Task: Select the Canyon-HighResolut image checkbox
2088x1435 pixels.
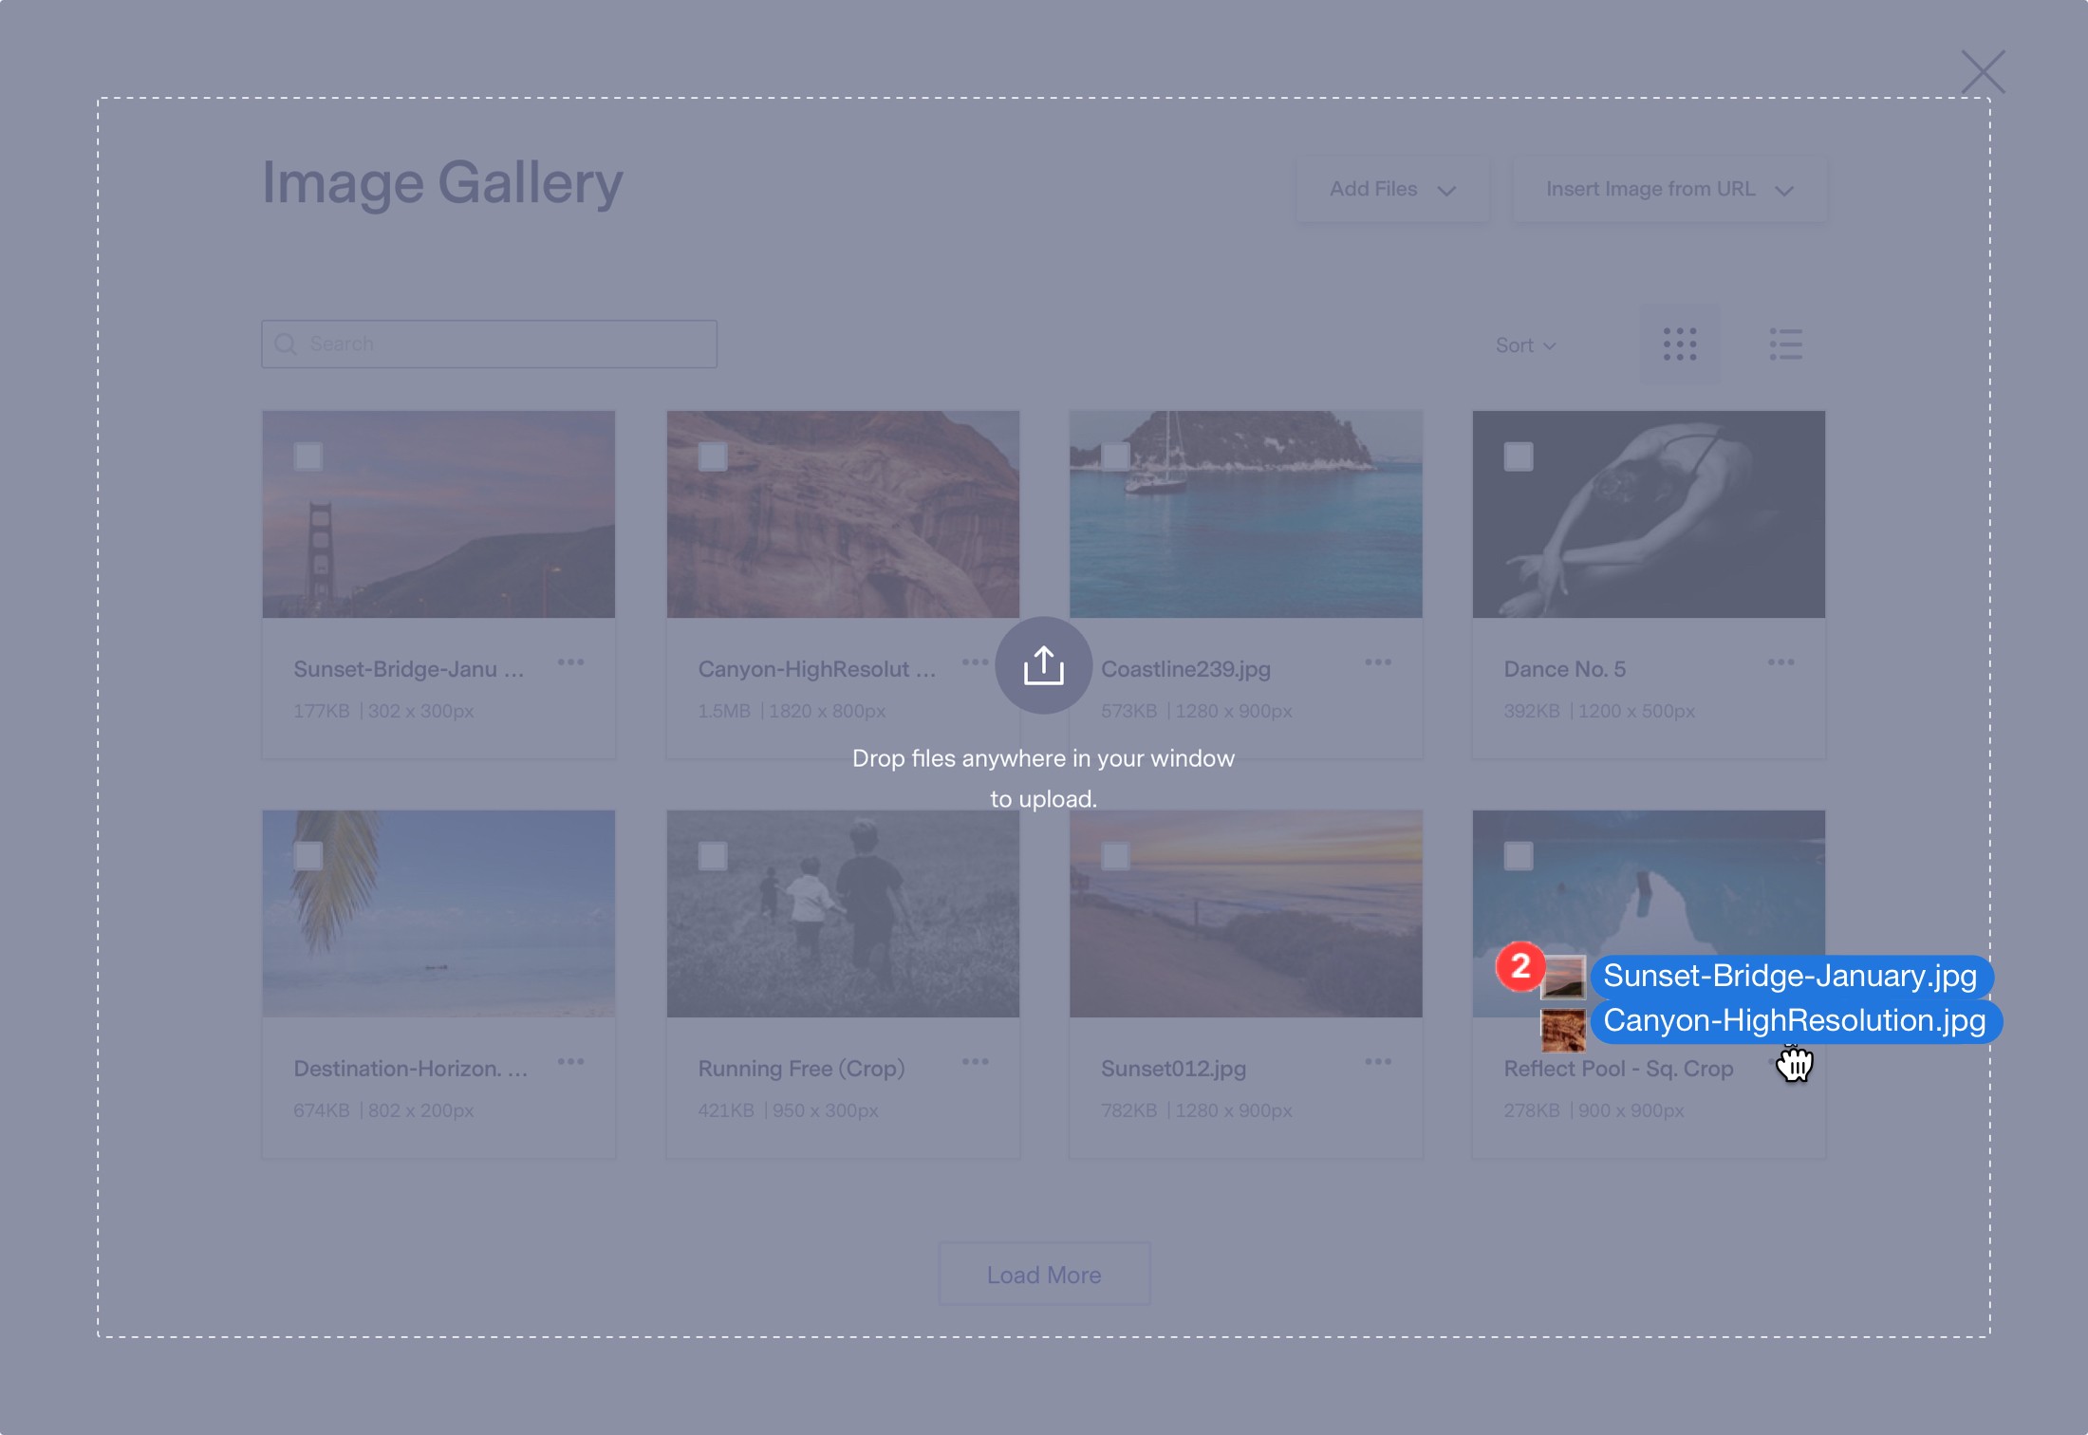Action: [x=713, y=457]
